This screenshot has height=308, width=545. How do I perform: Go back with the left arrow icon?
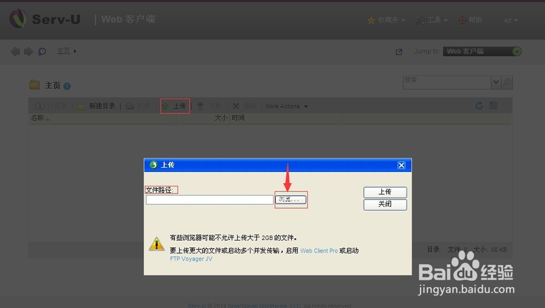pos(15,51)
